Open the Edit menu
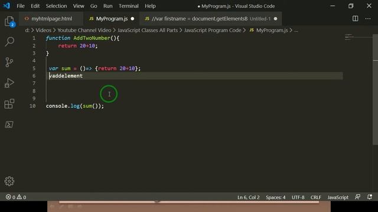 (x=35, y=6)
